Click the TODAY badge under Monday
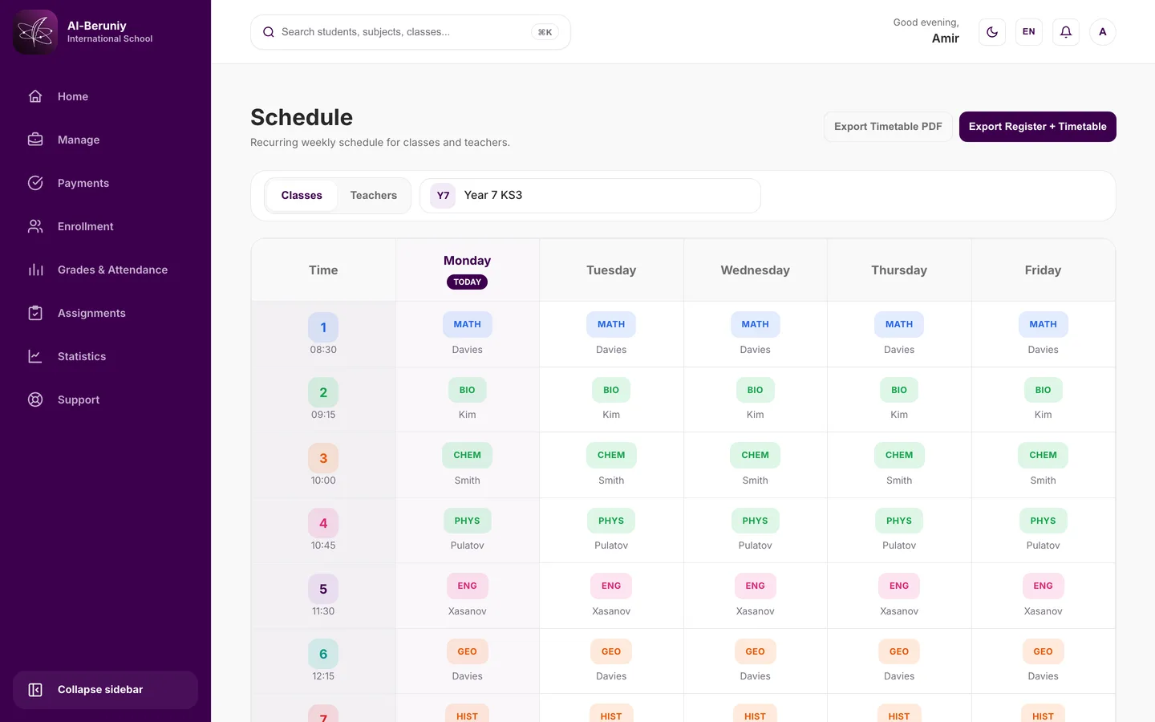Image resolution: width=1155 pixels, height=722 pixels. pyautogui.click(x=467, y=282)
